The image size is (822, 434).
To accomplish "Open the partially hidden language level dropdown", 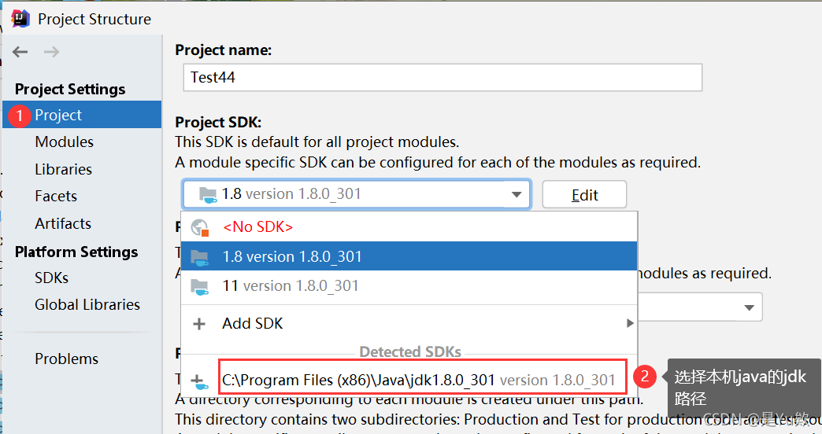I will click(x=749, y=307).
